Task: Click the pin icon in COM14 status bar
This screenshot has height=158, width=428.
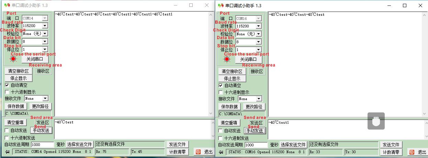Action: pyautogui.click(x=8, y=151)
